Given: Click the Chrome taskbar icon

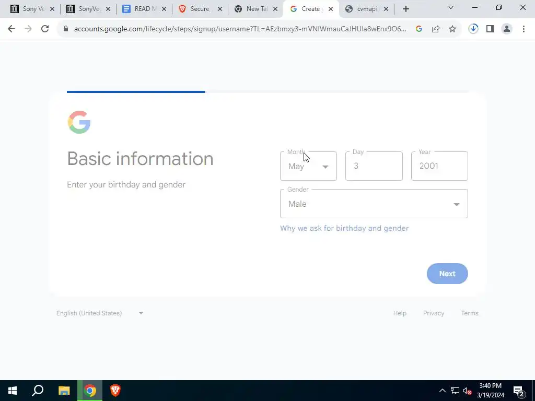Looking at the screenshot, I should click(90, 391).
